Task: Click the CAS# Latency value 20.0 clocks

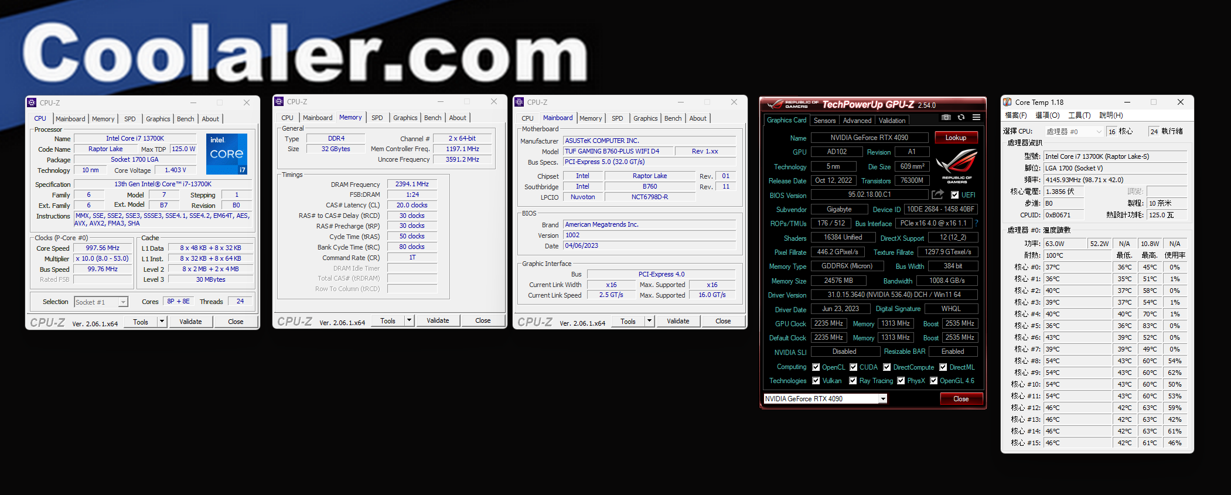Action: 412,205
